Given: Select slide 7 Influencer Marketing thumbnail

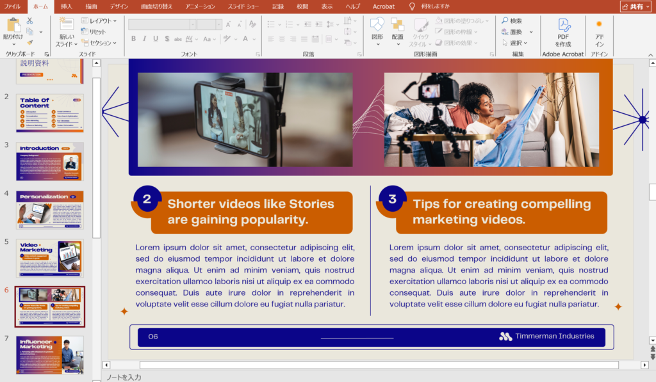Looking at the screenshot, I should (x=50, y=354).
